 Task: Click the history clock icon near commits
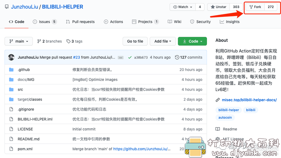coord(177,57)
